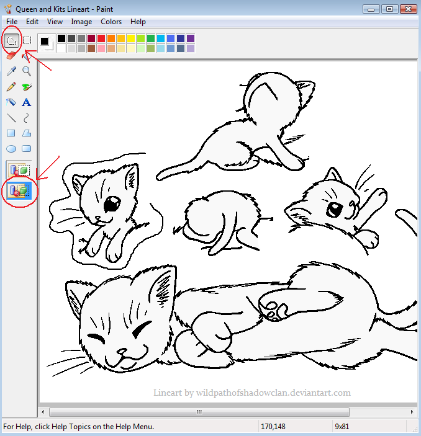The height and width of the screenshot is (436, 421).
Task: Select the Airbrush spray can tool
Action: (11, 102)
